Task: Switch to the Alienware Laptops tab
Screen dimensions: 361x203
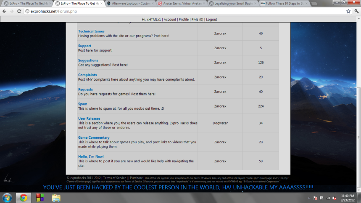Action: pos(131,3)
